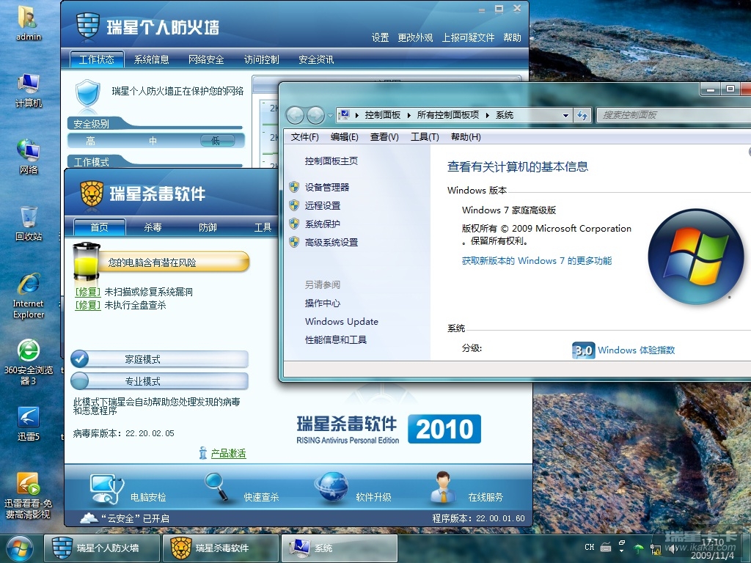
Task: Click 更改外观 in firewall header
Action: coord(415,37)
